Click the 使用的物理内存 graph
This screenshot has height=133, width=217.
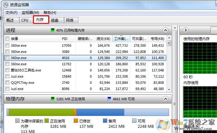pyautogui.click(x=200, y=58)
